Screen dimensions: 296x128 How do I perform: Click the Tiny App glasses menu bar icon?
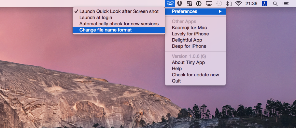coord(170,3)
